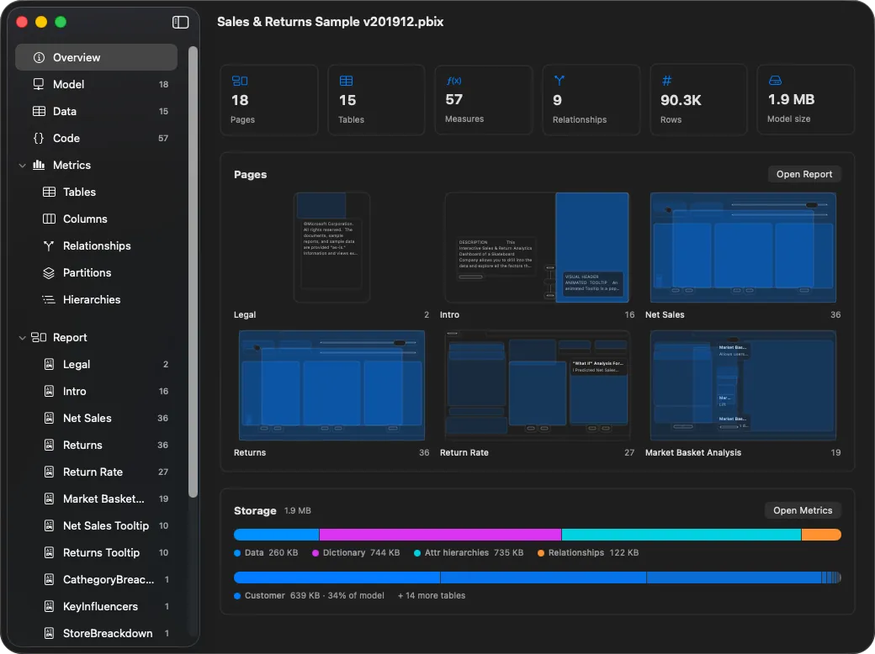Viewport: 875px width, 654px height.
Task: Select the CathegoryBreac... report page row
Action: point(96,579)
